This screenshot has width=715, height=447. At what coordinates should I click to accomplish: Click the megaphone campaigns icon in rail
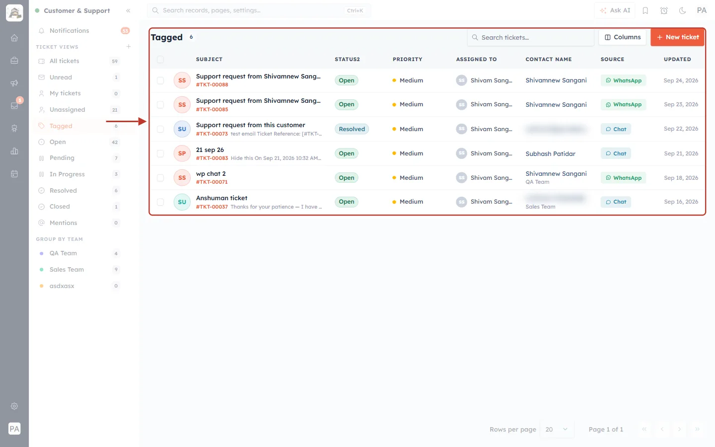pos(14,83)
